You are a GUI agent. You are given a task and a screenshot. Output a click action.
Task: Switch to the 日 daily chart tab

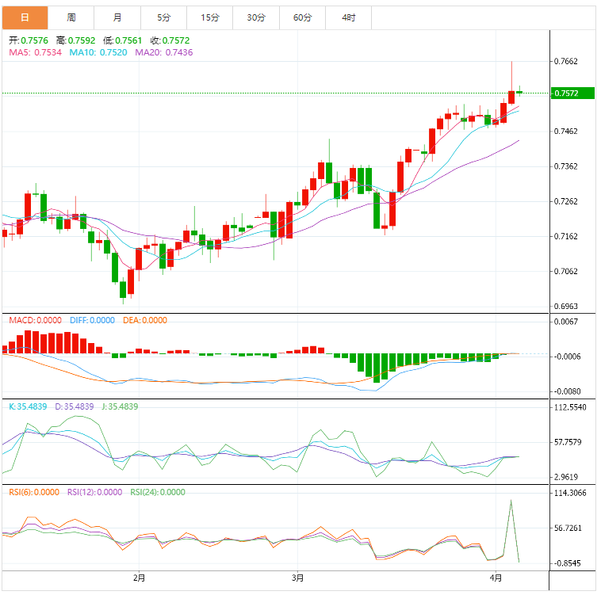tap(25, 17)
